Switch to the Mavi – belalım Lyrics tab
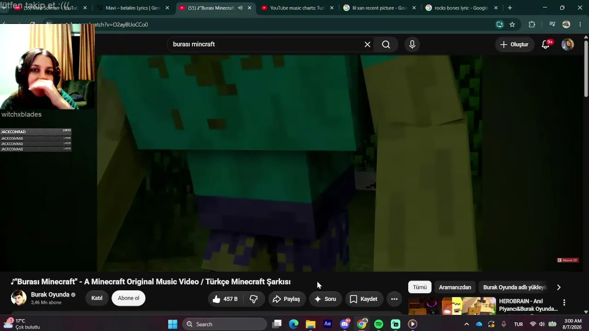The image size is (589, 331). click(133, 8)
